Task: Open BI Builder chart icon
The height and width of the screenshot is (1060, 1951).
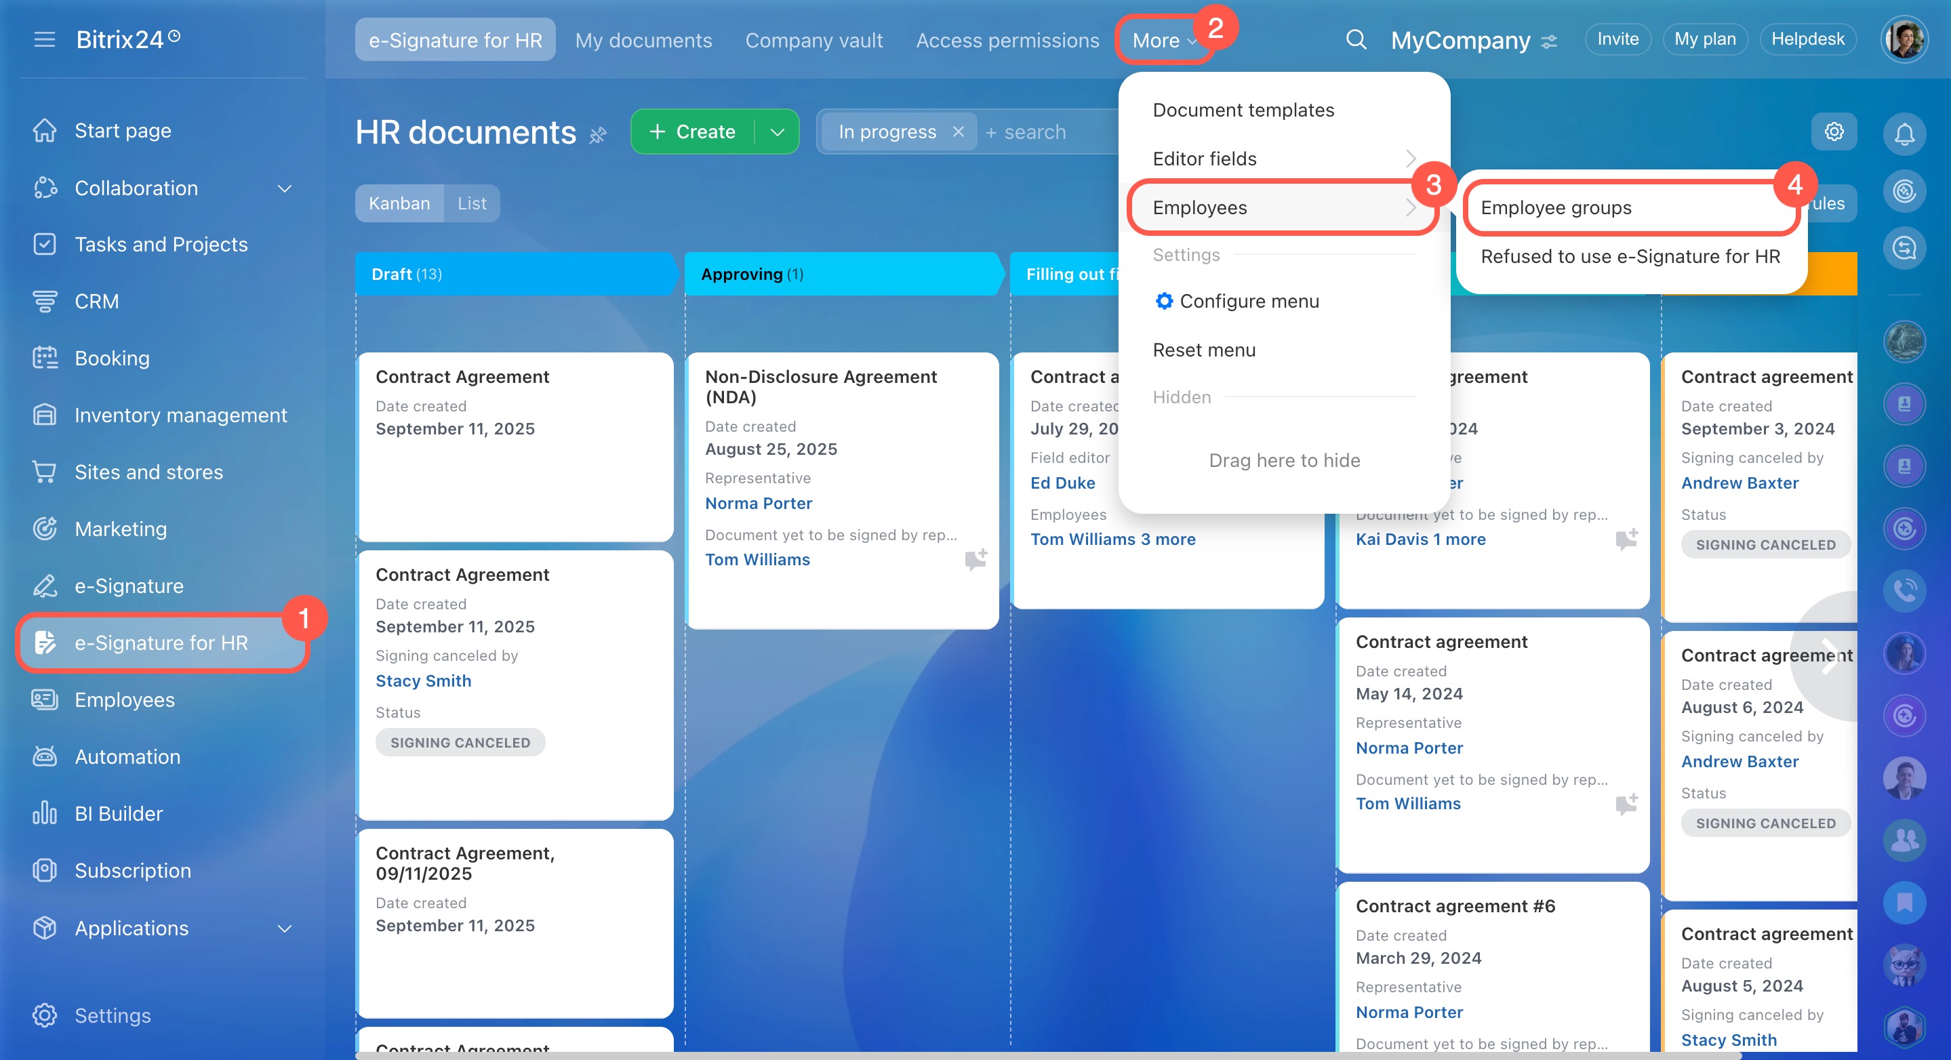Action: (45, 813)
